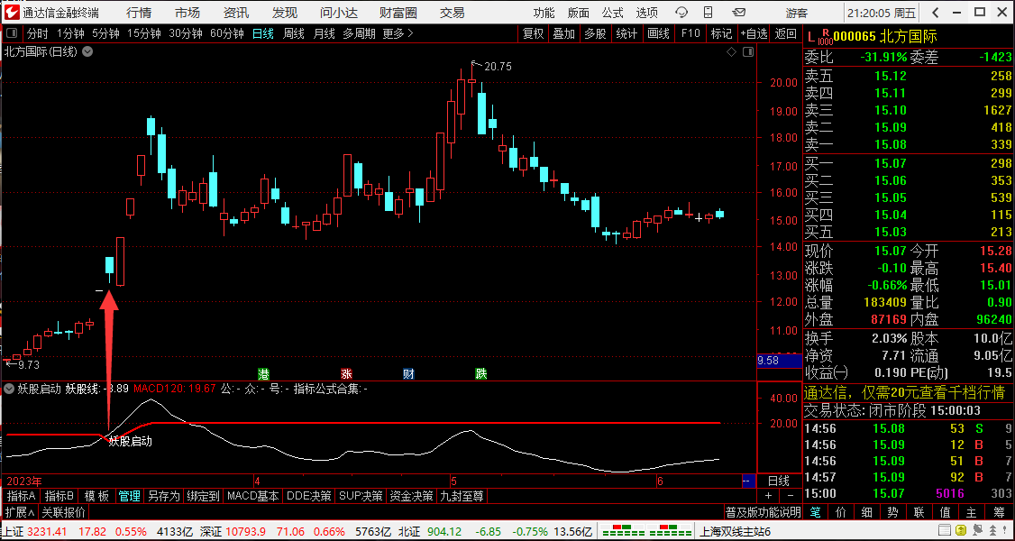Toggle the panel layout icon left of 分时
Image resolution: width=1015 pixels, height=541 pixels.
coord(11,33)
